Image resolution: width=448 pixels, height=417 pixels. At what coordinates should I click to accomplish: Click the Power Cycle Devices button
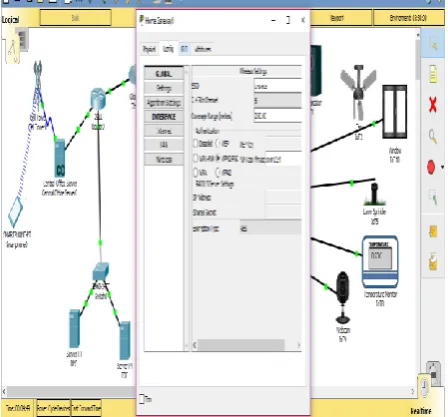click(x=53, y=408)
